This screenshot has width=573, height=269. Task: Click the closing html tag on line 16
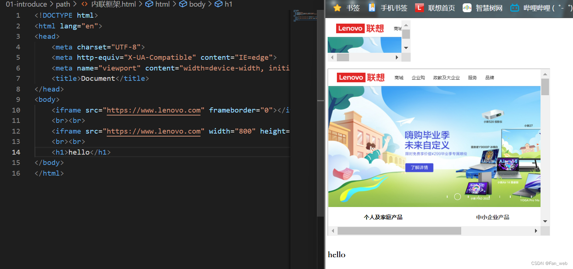tap(49, 173)
